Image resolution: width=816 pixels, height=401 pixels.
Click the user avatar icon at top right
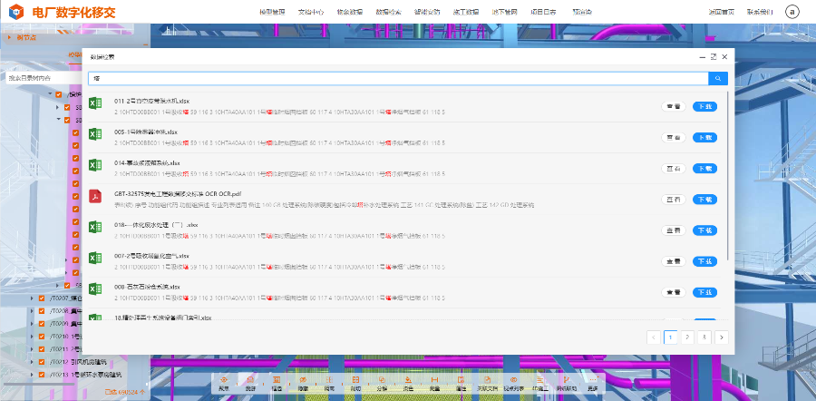coord(792,12)
